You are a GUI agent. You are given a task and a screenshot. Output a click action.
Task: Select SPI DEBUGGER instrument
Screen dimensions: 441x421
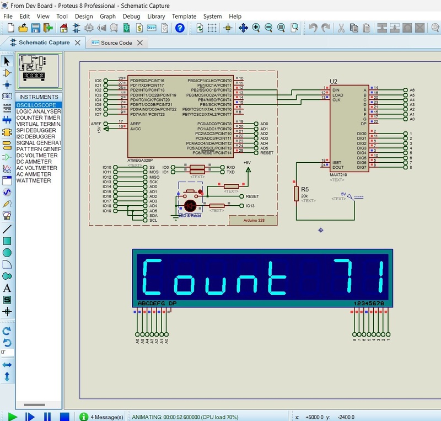pyautogui.click(x=39, y=130)
